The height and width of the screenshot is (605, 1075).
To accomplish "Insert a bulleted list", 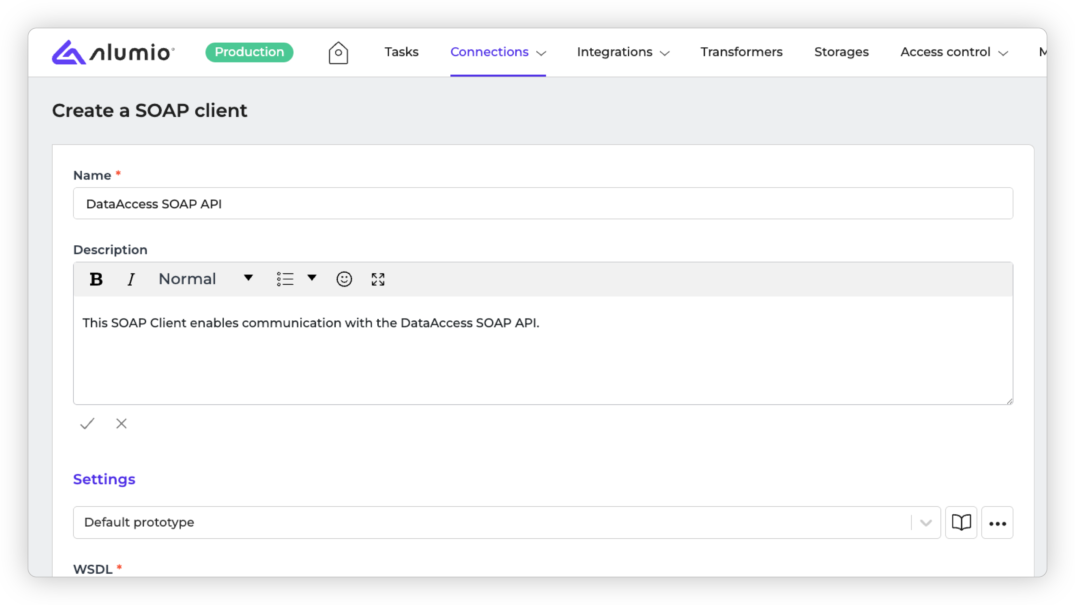I will [x=286, y=279].
